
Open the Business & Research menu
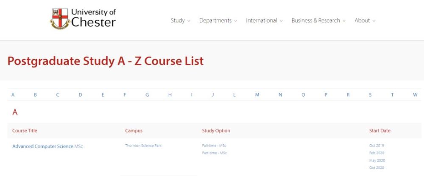tap(318, 20)
